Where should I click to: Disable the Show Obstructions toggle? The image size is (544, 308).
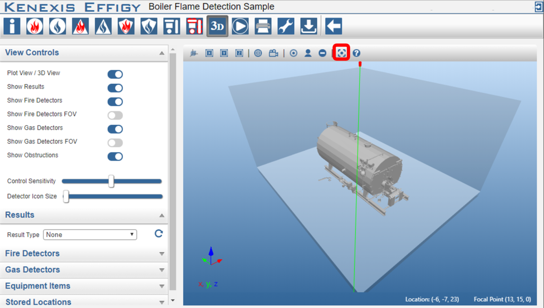click(x=115, y=156)
